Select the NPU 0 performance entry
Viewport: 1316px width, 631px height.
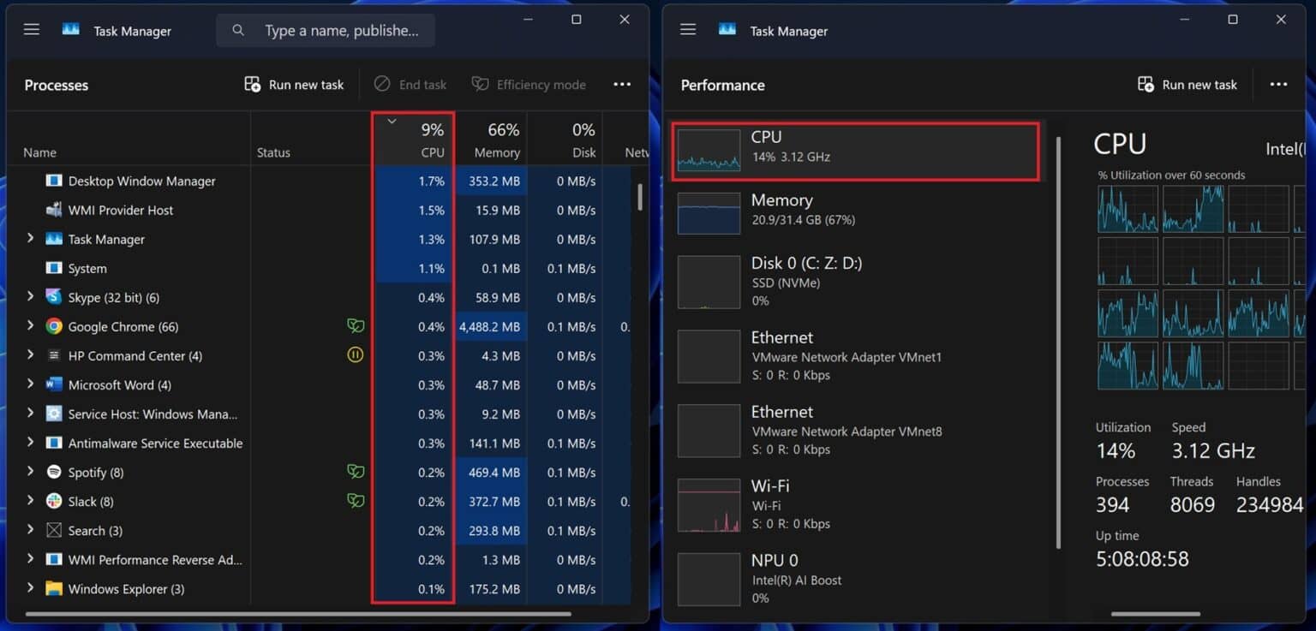tap(855, 580)
